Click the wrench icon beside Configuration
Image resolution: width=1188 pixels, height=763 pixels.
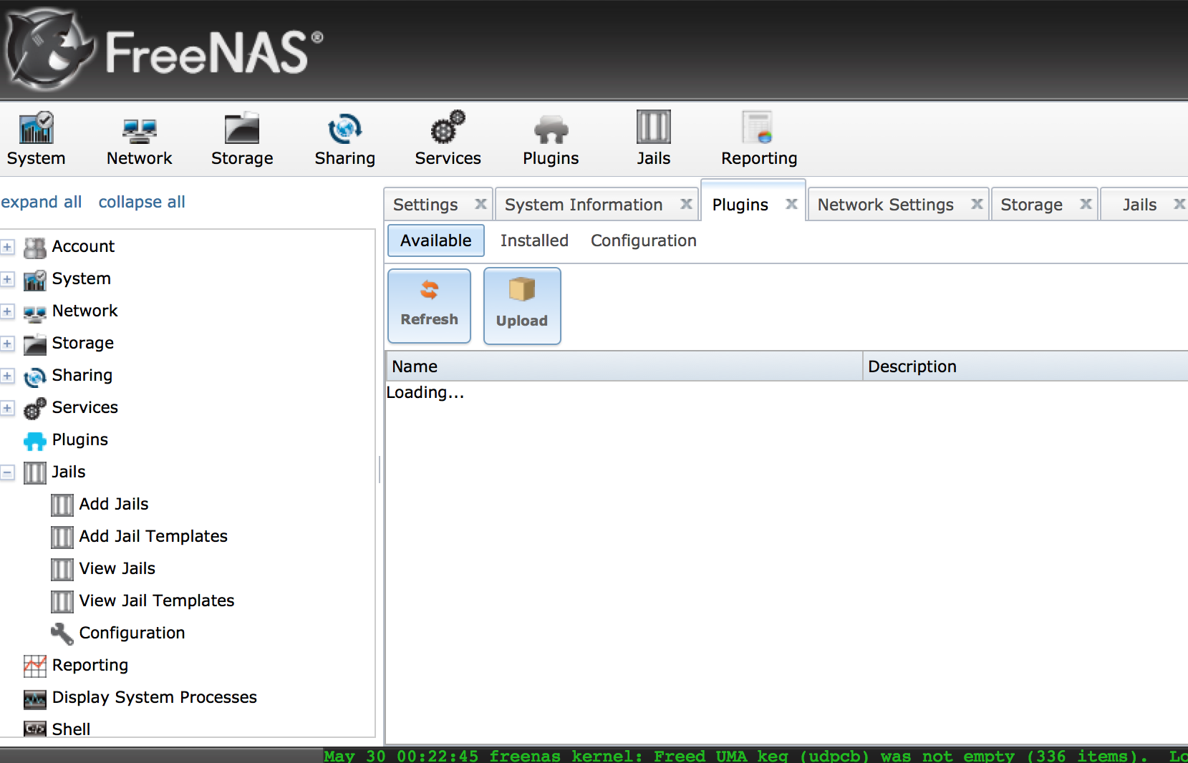click(x=62, y=634)
